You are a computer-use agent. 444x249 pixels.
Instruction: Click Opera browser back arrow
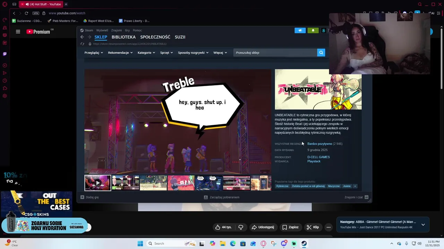[x=14, y=13]
